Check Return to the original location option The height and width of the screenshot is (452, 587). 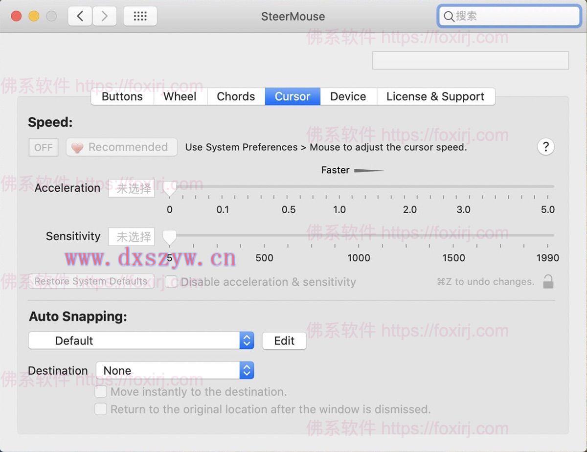coord(100,409)
